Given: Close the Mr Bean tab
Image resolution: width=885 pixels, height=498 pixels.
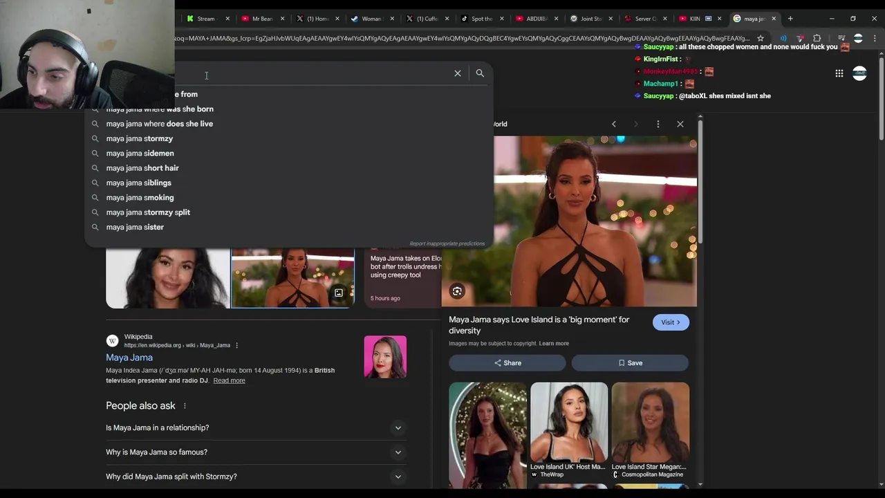Looking at the screenshot, I should point(282,19).
